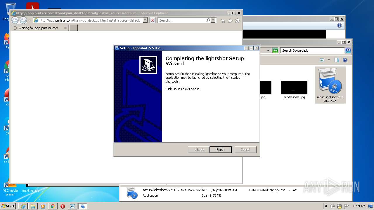Close the 'Waiting for app.prntscr.com' tab
This screenshot has width=374, height=210.
(x=65, y=28)
